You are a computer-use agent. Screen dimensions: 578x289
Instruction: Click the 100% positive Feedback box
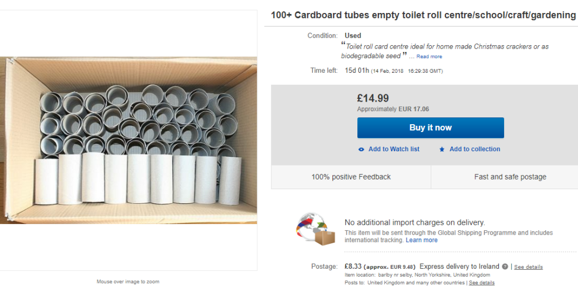(x=351, y=177)
